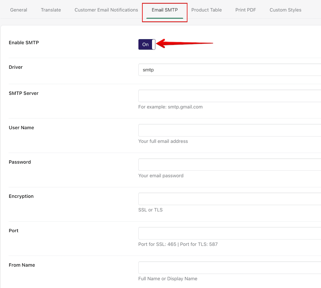Open Customer Email Notifications tab
This screenshot has width=321, height=288.
point(106,10)
